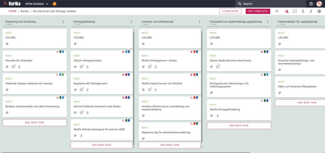
Task: Toggle star on Öppna Alaska Business Bank-konto card
Action: click(262, 52)
